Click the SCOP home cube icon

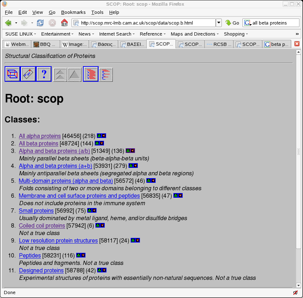[x=12, y=74]
